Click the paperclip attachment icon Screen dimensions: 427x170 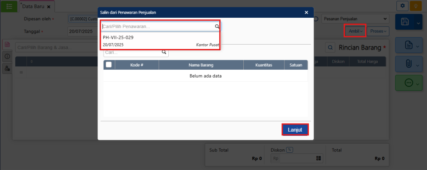pyautogui.click(x=408, y=64)
